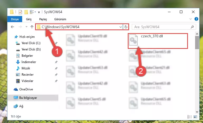Close the SysWOW64 window
203x123 pixels.
pyautogui.click(x=193, y=12)
